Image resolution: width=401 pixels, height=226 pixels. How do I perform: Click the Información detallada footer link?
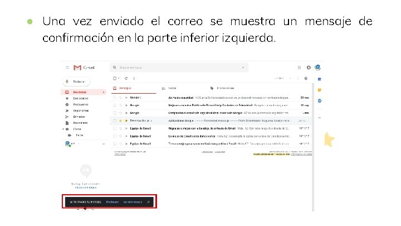pyautogui.click(x=301, y=154)
